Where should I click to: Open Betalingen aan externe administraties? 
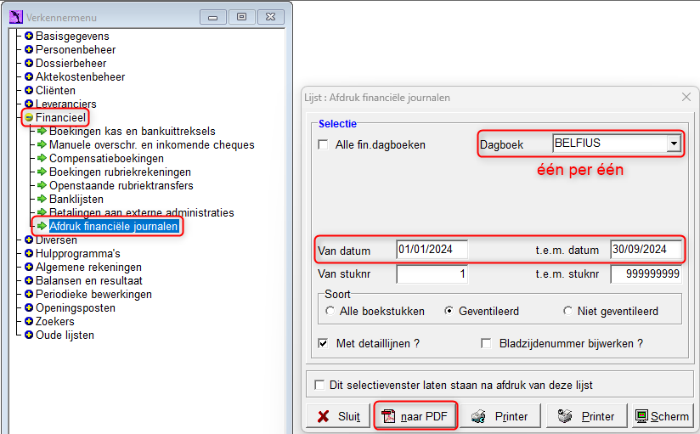(x=142, y=212)
